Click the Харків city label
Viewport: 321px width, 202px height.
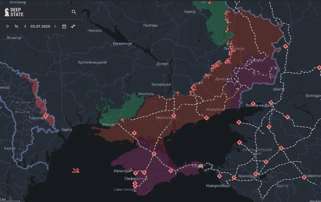(x=190, y=12)
